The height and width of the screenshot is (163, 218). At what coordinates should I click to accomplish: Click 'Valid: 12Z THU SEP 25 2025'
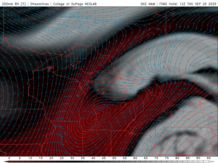coord(193,4)
